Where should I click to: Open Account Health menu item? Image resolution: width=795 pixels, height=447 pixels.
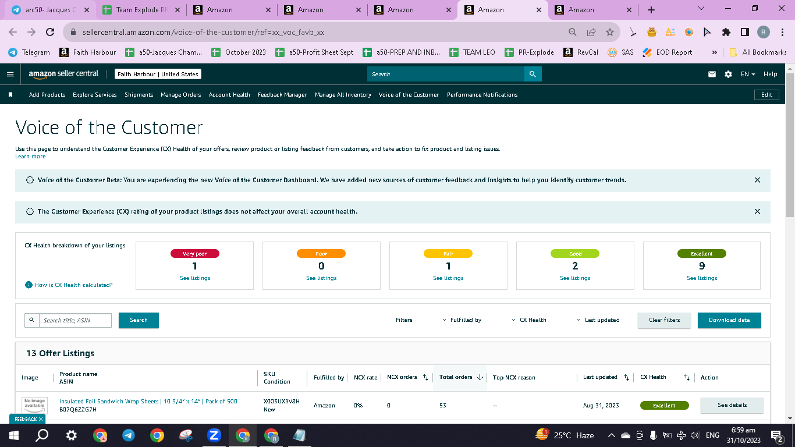point(229,94)
